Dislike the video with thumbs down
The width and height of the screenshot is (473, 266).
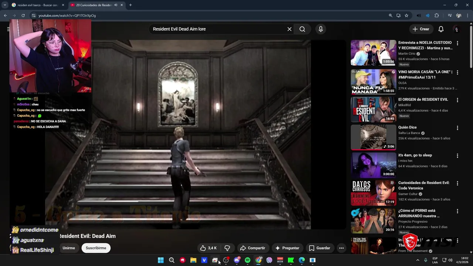click(227, 248)
